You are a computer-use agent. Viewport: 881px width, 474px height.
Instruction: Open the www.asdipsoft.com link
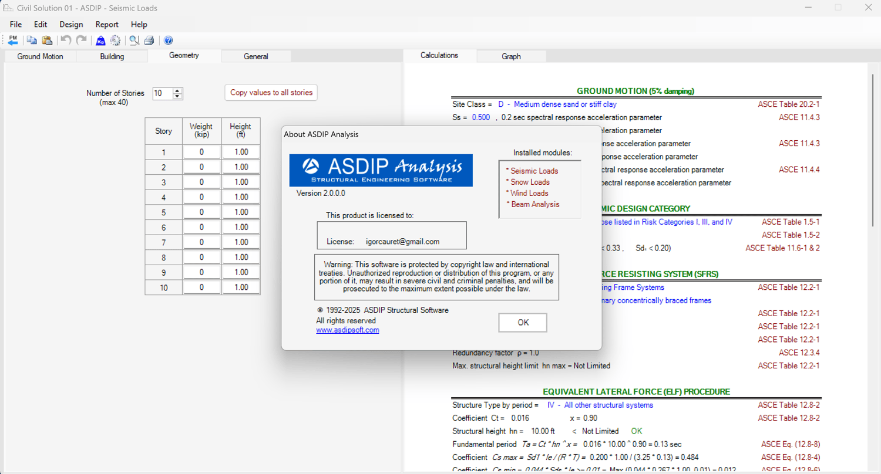pyautogui.click(x=348, y=330)
